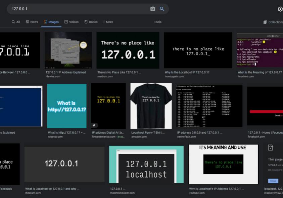The image size is (283, 198).
Task: Start the search using the magnifier icon
Action: click(162, 9)
